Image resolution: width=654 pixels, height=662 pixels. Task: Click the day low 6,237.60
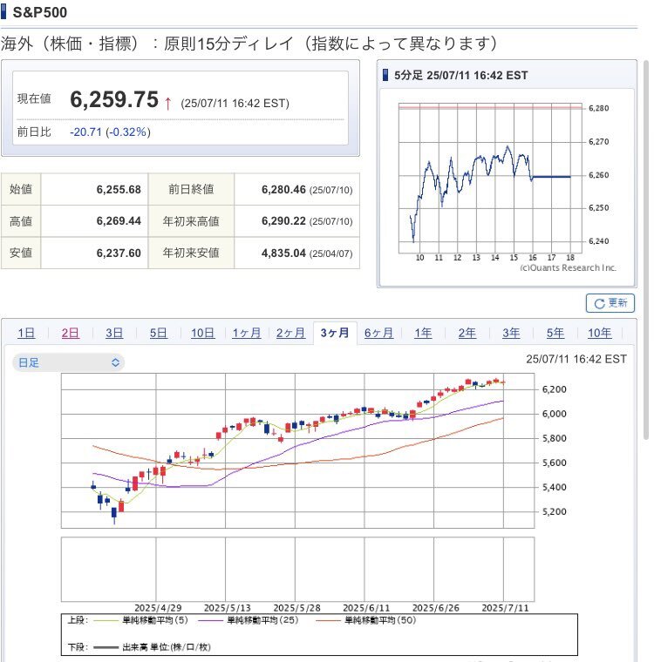(119, 253)
